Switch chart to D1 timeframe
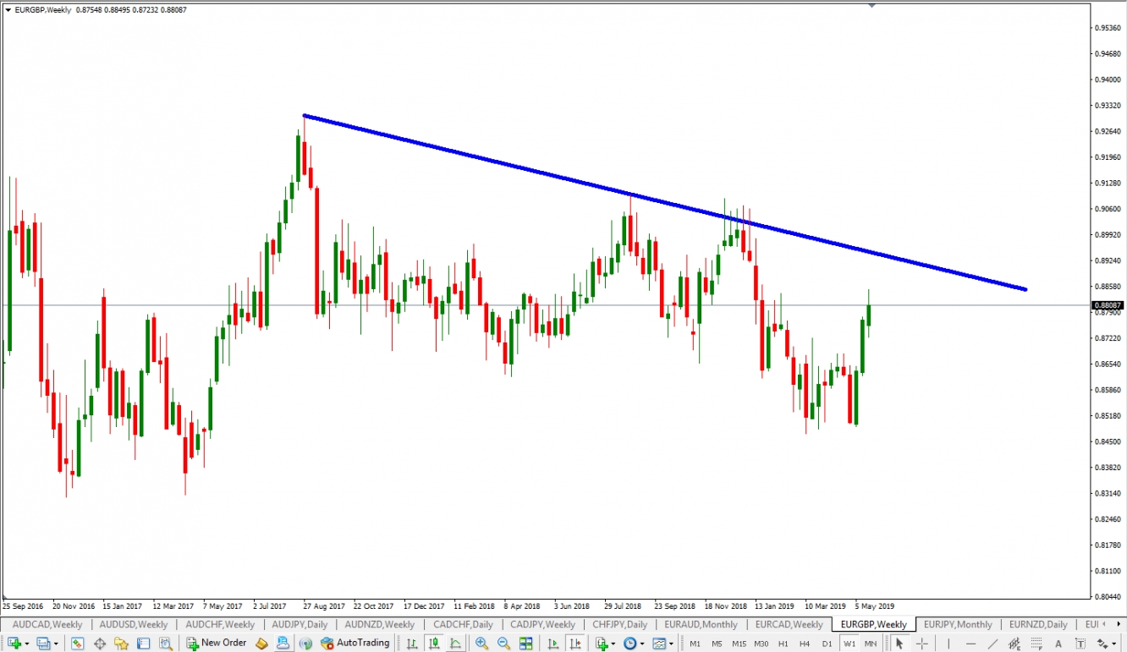1127x652 pixels. (827, 644)
